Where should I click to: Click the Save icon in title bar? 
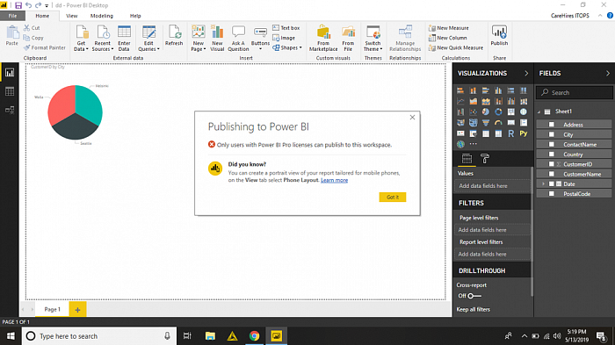18,5
